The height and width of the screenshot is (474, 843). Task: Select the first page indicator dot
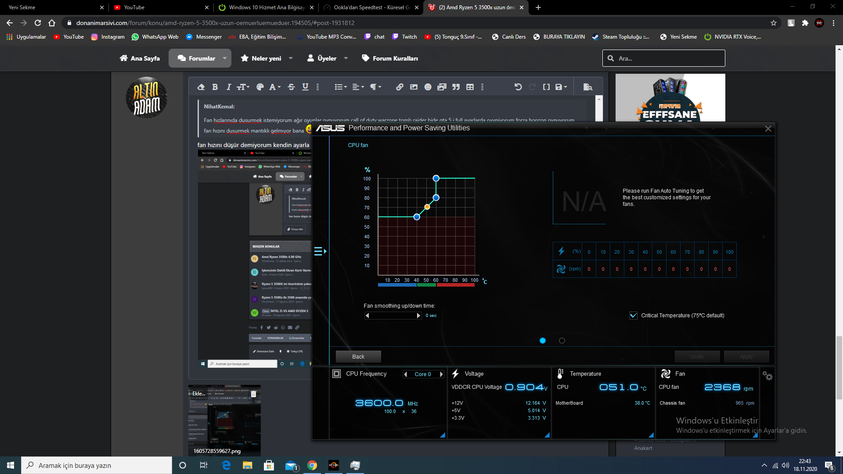(543, 341)
